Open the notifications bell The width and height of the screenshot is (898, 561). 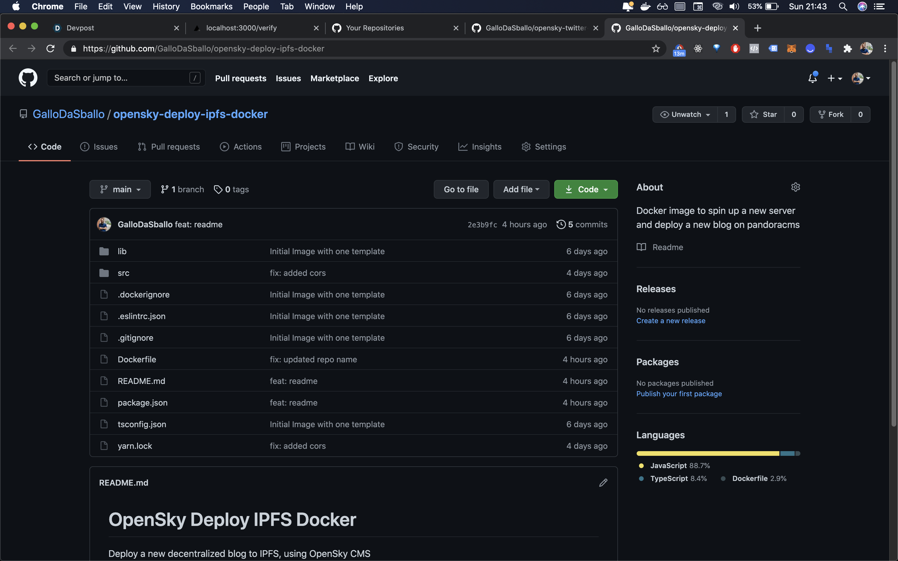812,78
